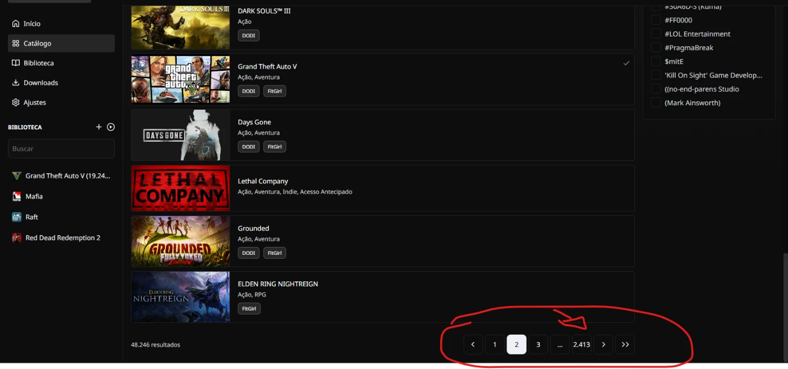788x369 pixels.
Task: Jump to last page with double chevron
Action: coord(625,345)
